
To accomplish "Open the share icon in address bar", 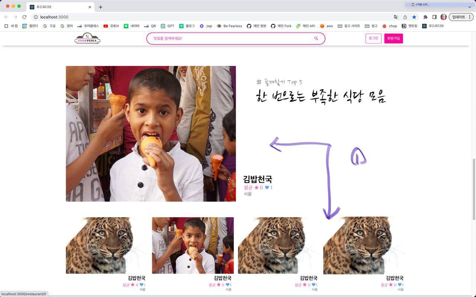I will coord(405,17).
